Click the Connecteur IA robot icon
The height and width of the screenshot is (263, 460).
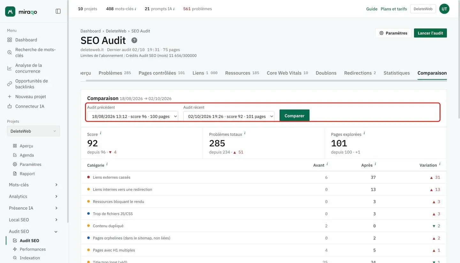10,106
